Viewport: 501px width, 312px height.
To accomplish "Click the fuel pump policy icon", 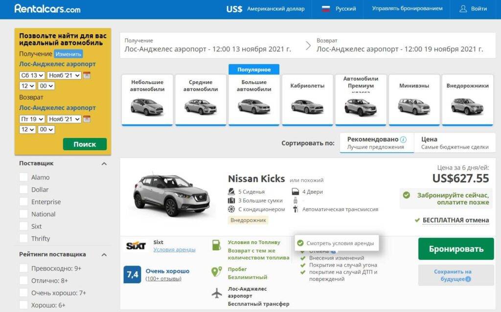I will pyautogui.click(x=216, y=245).
